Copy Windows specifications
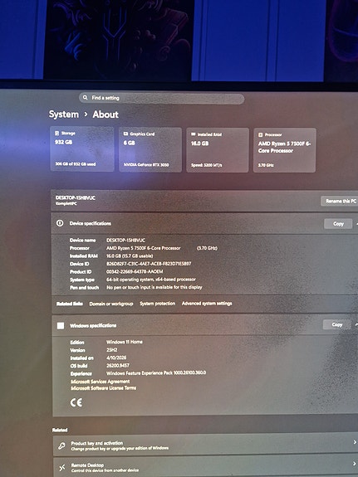Image resolution: width=358 pixels, height=477 pixels. (337, 324)
